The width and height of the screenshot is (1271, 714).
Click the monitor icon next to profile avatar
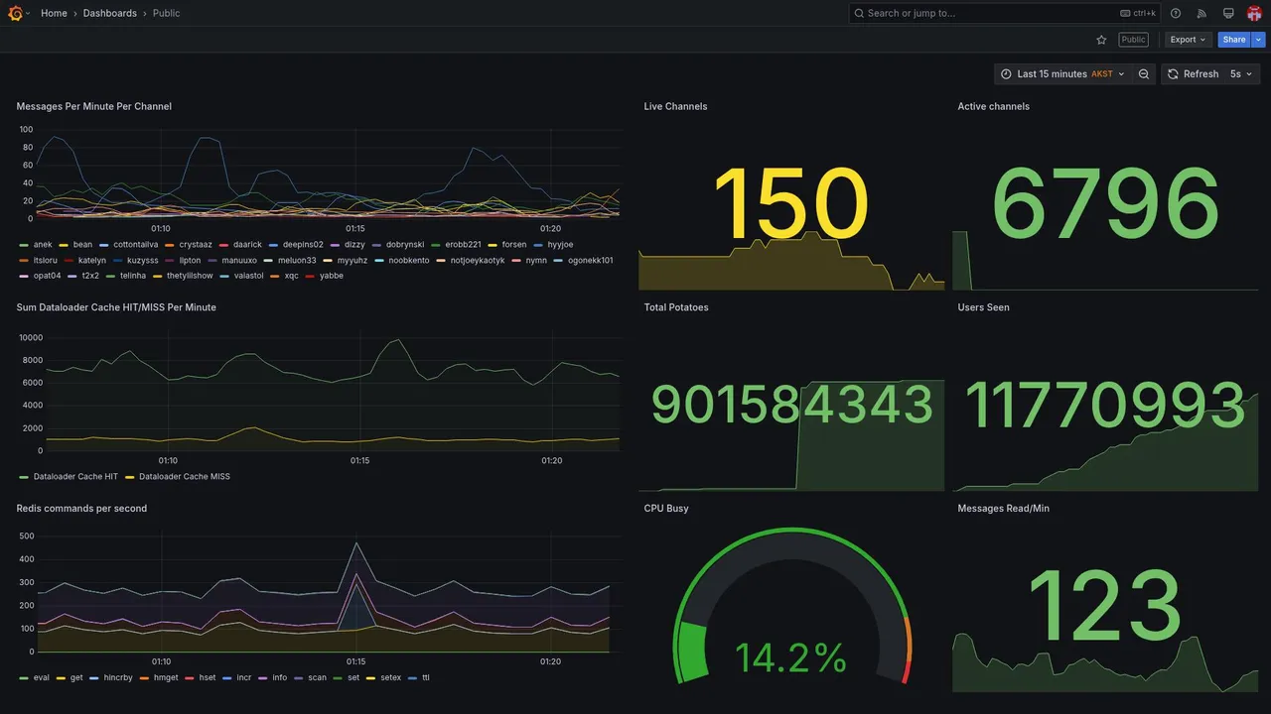point(1228,13)
